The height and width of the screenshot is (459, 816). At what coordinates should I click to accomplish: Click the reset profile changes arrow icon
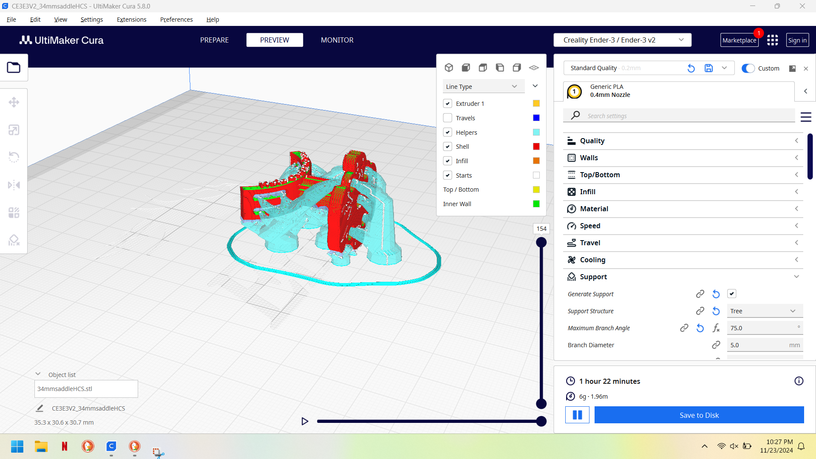tap(691, 68)
